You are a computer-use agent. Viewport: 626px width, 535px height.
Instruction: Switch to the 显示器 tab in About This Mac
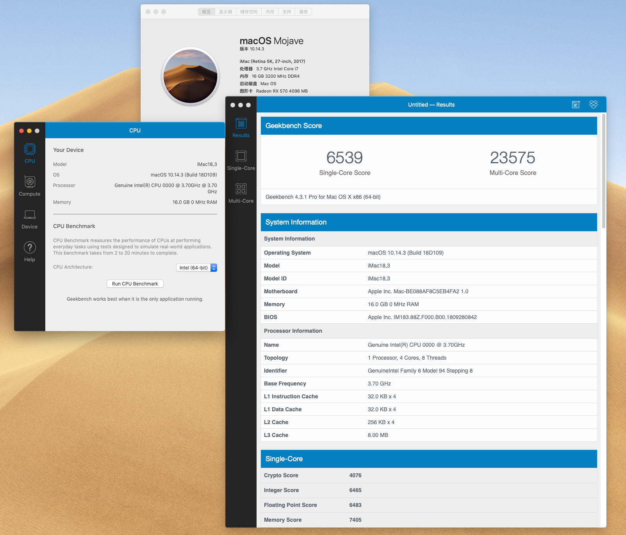pos(225,12)
